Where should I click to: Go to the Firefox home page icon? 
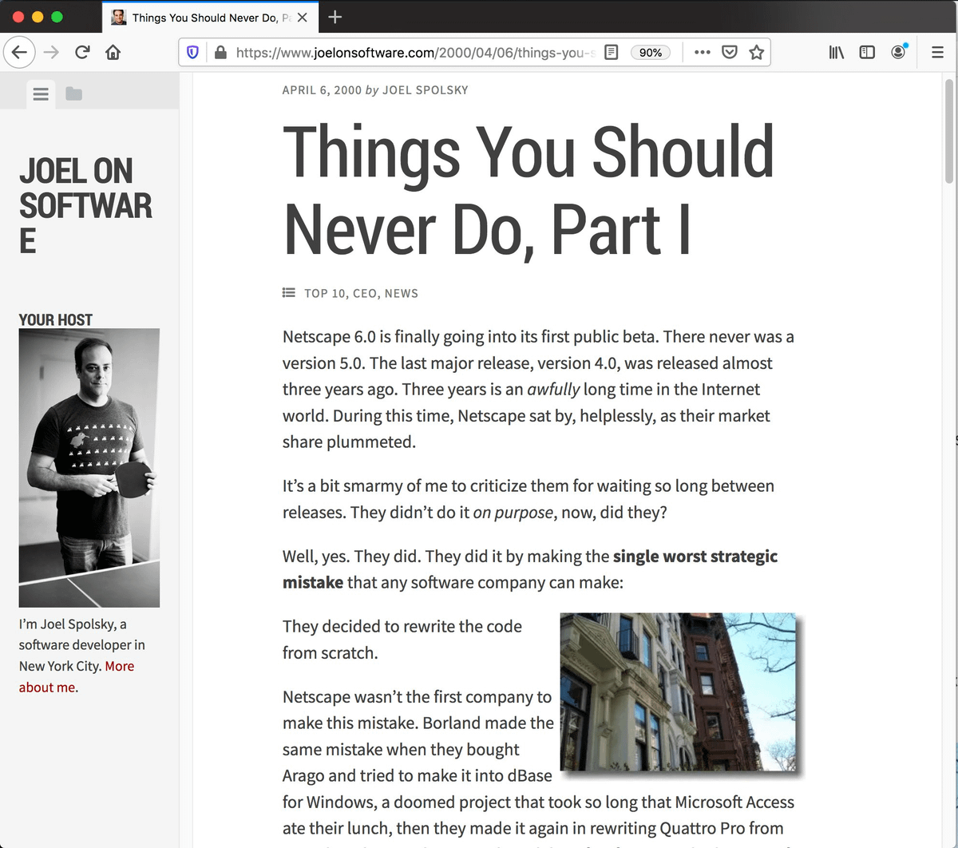pos(113,53)
